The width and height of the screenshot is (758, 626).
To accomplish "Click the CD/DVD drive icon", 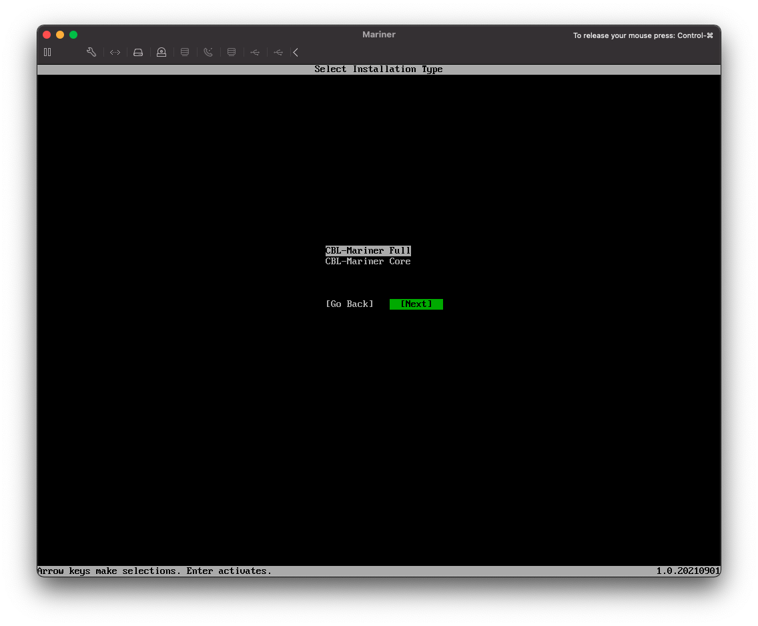I will tap(161, 52).
